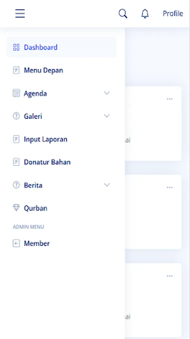Image resolution: width=190 pixels, height=339 pixels.
Task: Open first card's three-dot options
Action: [x=170, y=99]
